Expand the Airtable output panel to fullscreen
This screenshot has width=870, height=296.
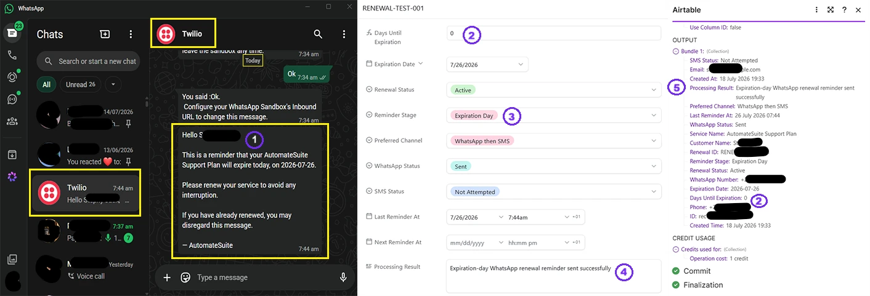point(831,10)
